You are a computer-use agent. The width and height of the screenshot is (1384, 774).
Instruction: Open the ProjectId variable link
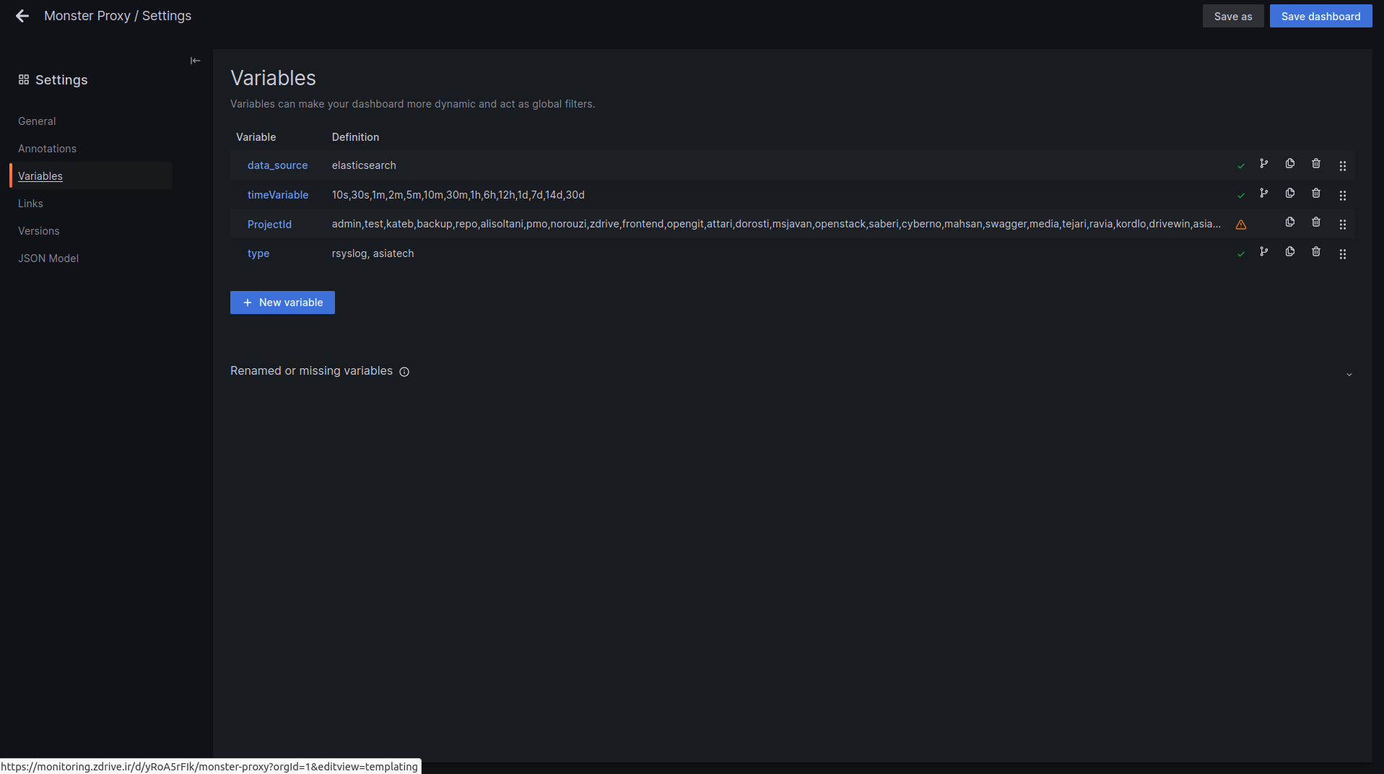[269, 225]
